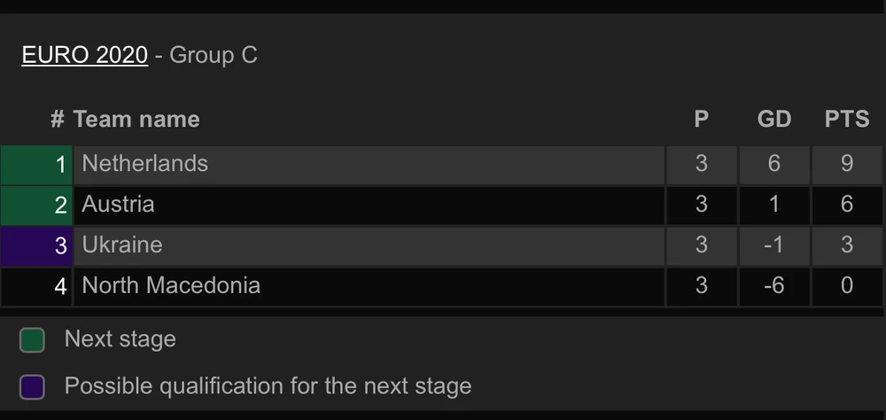The image size is (886, 420).
Task: Click the rank 4 position cell
Action: pos(36,286)
